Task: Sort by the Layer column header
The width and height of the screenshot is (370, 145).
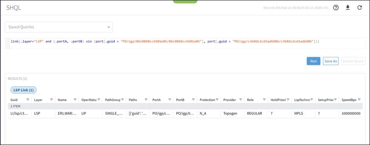Action: coord(38,100)
